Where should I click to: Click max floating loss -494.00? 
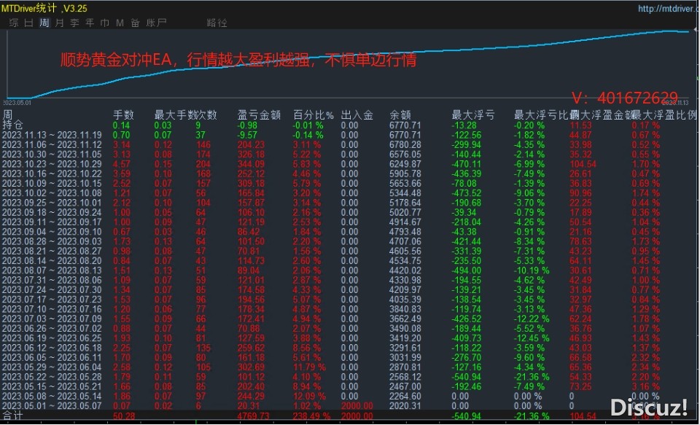click(x=467, y=270)
